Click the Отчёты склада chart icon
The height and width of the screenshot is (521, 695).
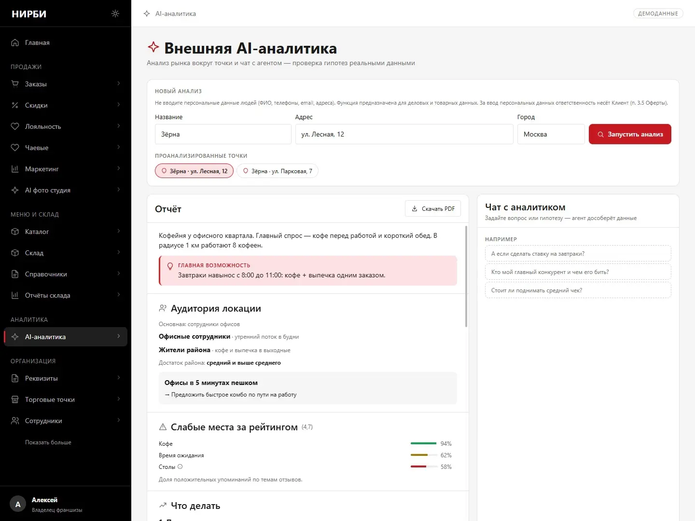[15, 295]
